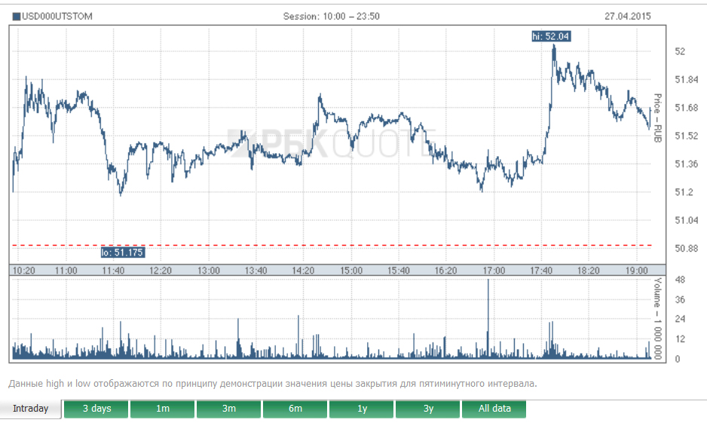
Task: Show the 3m chart period
Action: click(x=229, y=409)
